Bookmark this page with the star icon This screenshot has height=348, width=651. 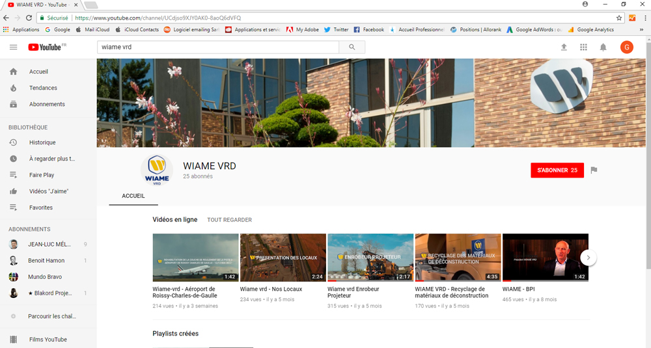tap(619, 18)
